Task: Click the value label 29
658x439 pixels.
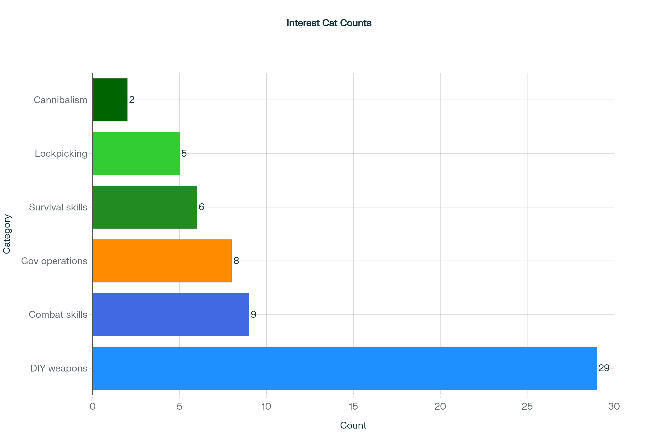Action: coord(604,368)
